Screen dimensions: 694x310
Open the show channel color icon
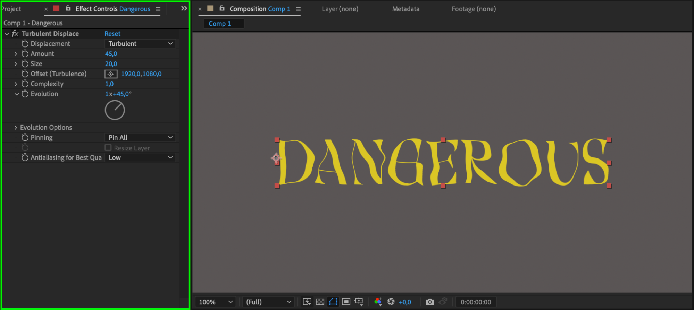coord(378,302)
